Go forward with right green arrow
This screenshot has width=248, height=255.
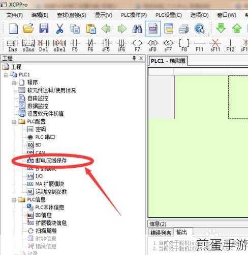click(x=122, y=29)
